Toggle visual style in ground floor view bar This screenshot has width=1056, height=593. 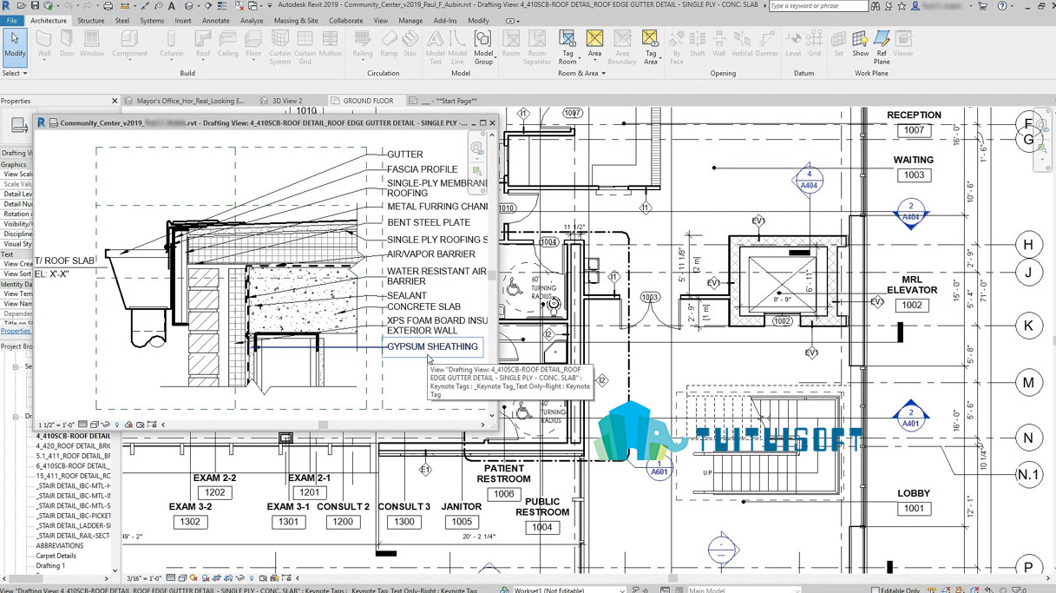pyautogui.click(x=181, y=577)
